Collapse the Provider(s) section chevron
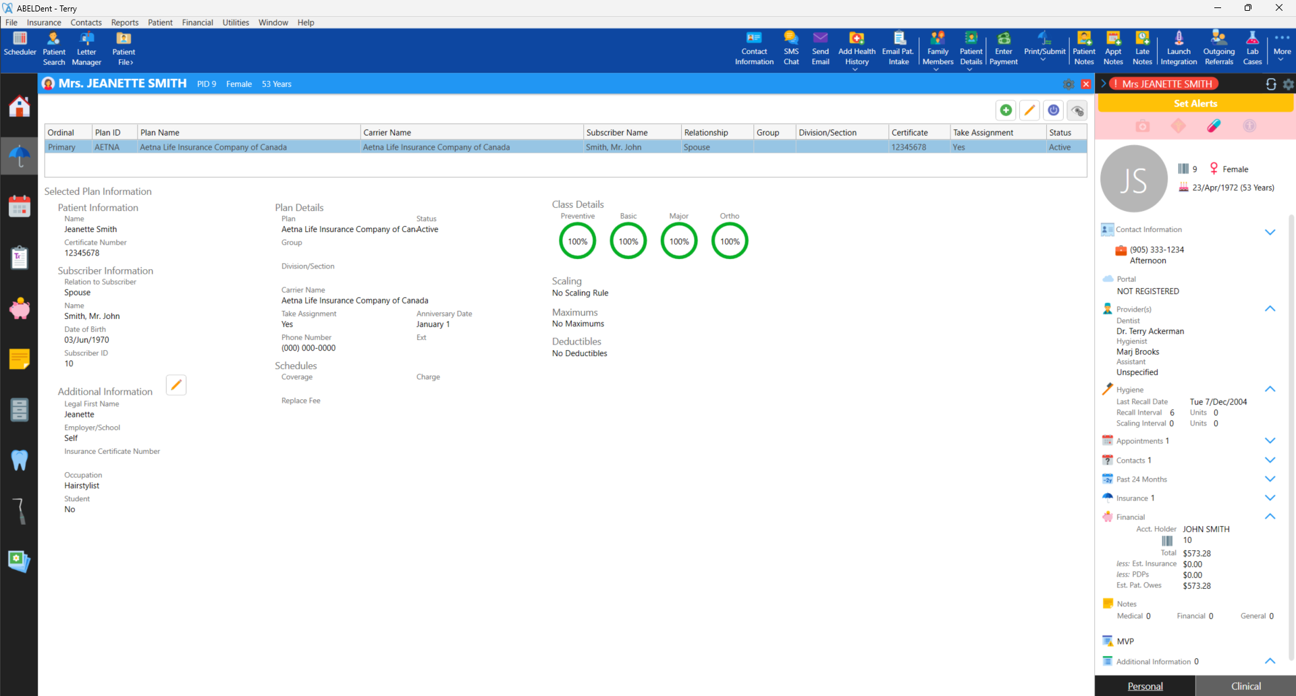Viewport: 1296px width, 696px height. (x=1271, y=308)
